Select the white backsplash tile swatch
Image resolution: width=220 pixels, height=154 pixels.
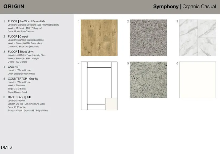pos(197,80)
